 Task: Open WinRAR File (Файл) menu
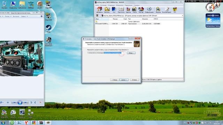[x=97, y=5]
